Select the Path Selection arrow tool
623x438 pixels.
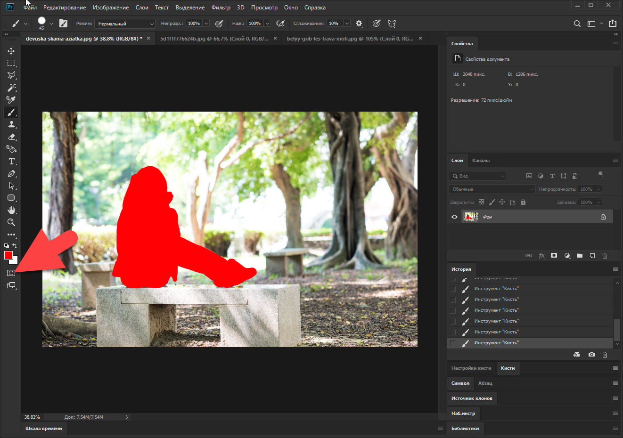point(11,186)
